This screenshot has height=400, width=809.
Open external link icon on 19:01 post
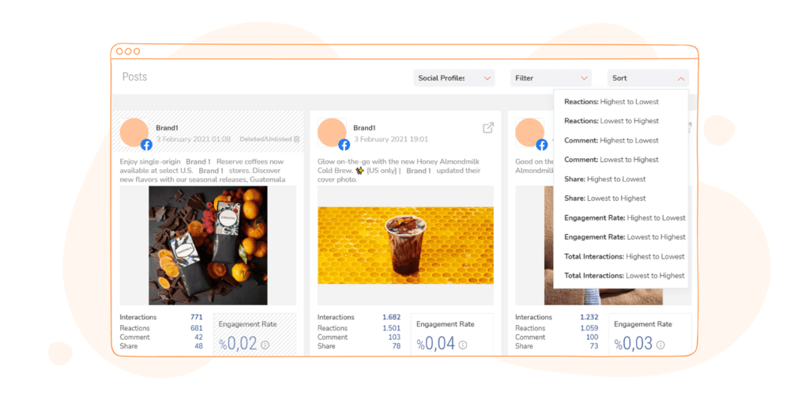488,128
